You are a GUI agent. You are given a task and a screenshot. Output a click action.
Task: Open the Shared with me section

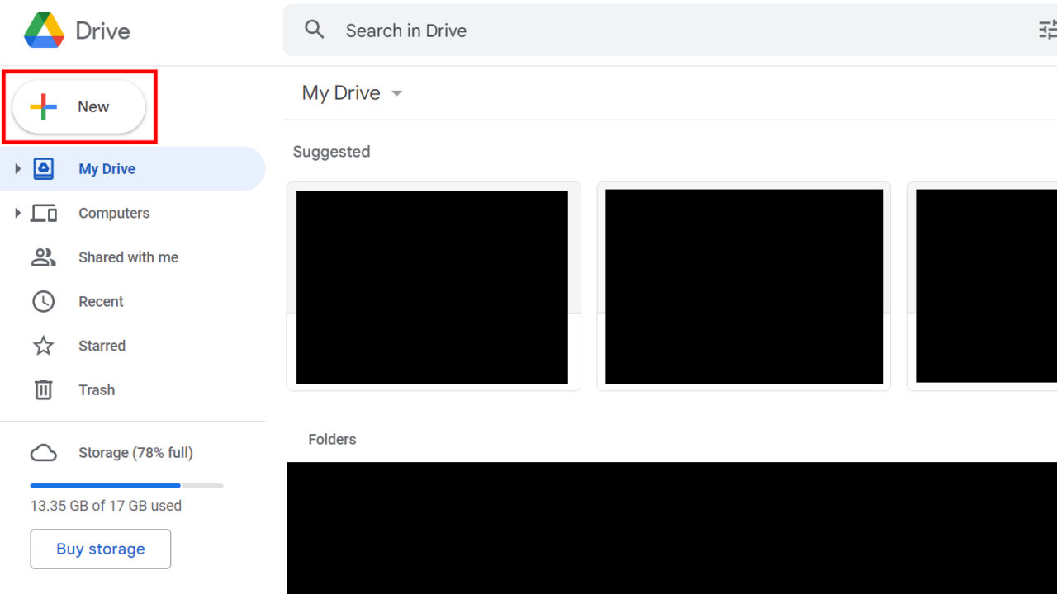coord(128,257)
